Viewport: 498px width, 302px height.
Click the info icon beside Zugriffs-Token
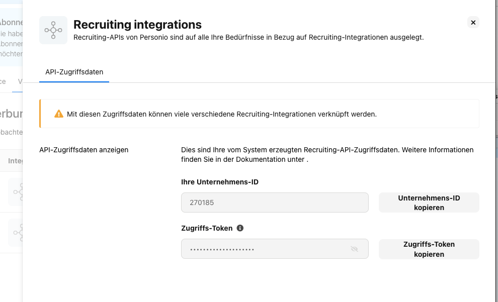pyautogui.click(x=240, y=228)
